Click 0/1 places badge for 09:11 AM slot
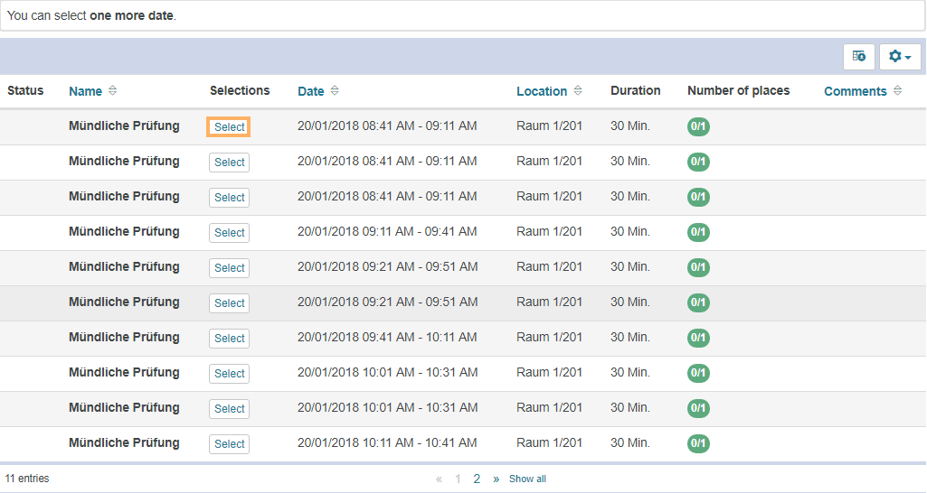Screen dimensions: 927x493 (x=698, y=232)
